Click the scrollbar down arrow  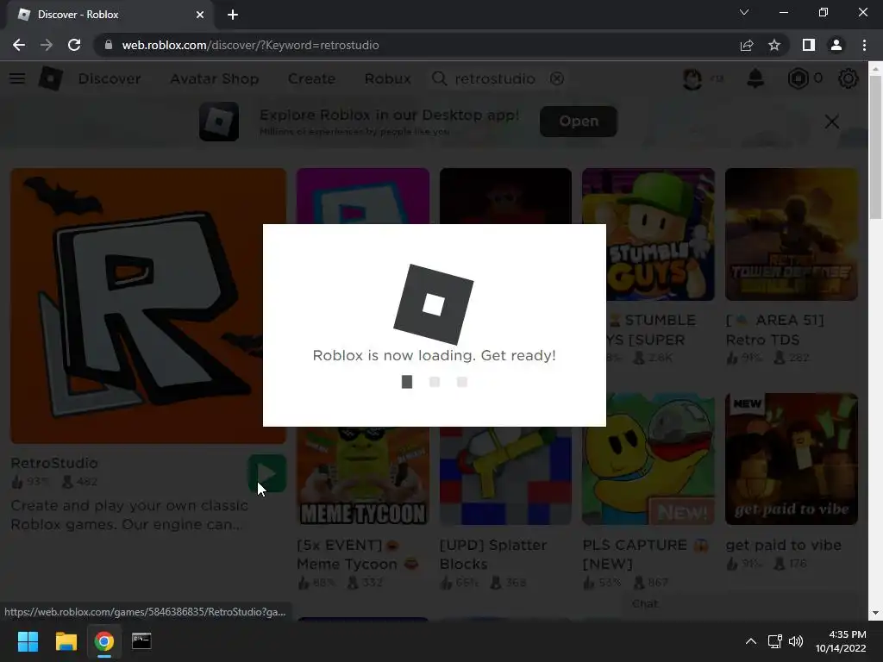click(874, 613)
